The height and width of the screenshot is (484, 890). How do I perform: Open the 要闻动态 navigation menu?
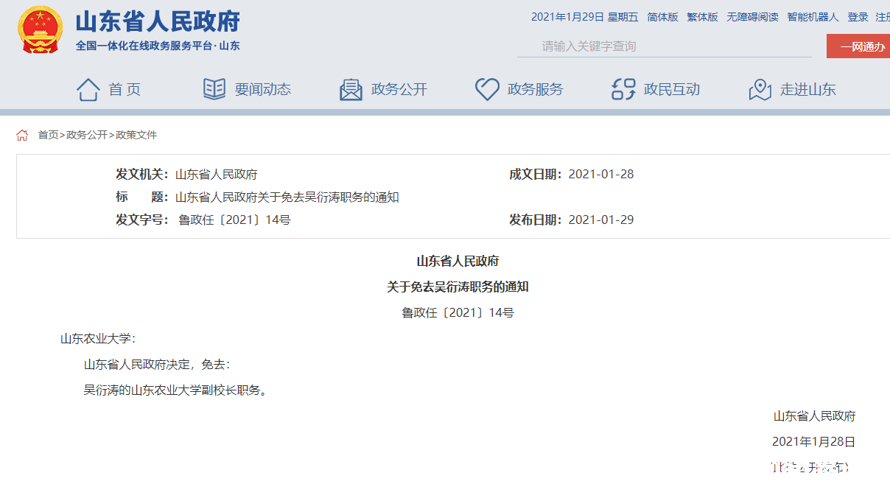(263, 90)
